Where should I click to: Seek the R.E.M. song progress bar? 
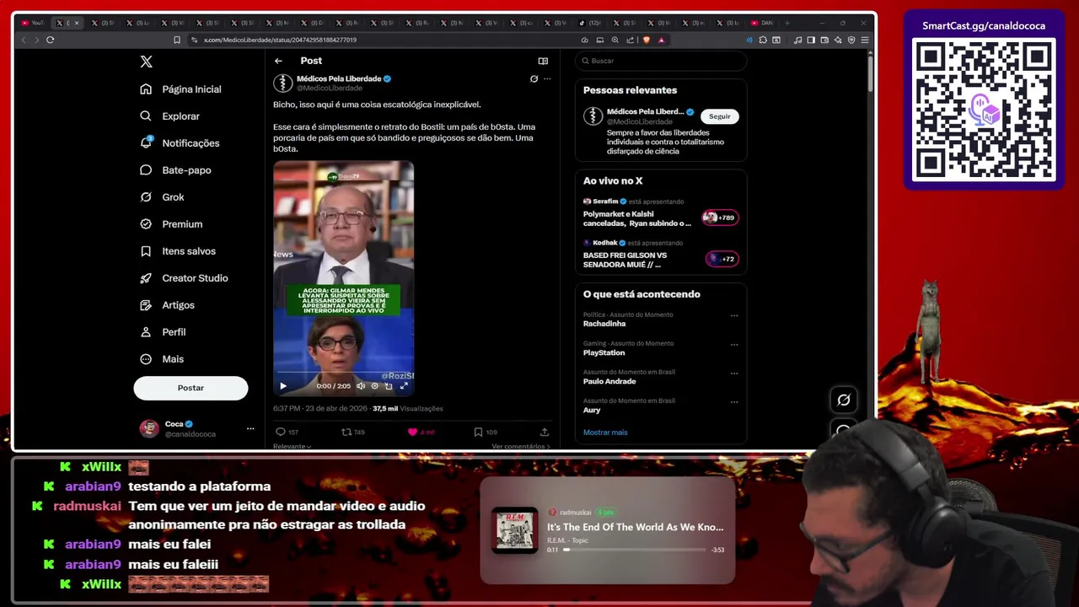635,550
